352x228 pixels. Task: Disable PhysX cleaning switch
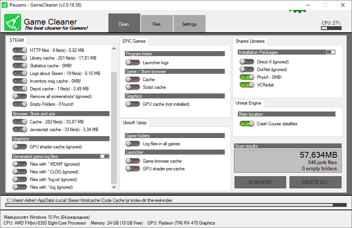247,77
